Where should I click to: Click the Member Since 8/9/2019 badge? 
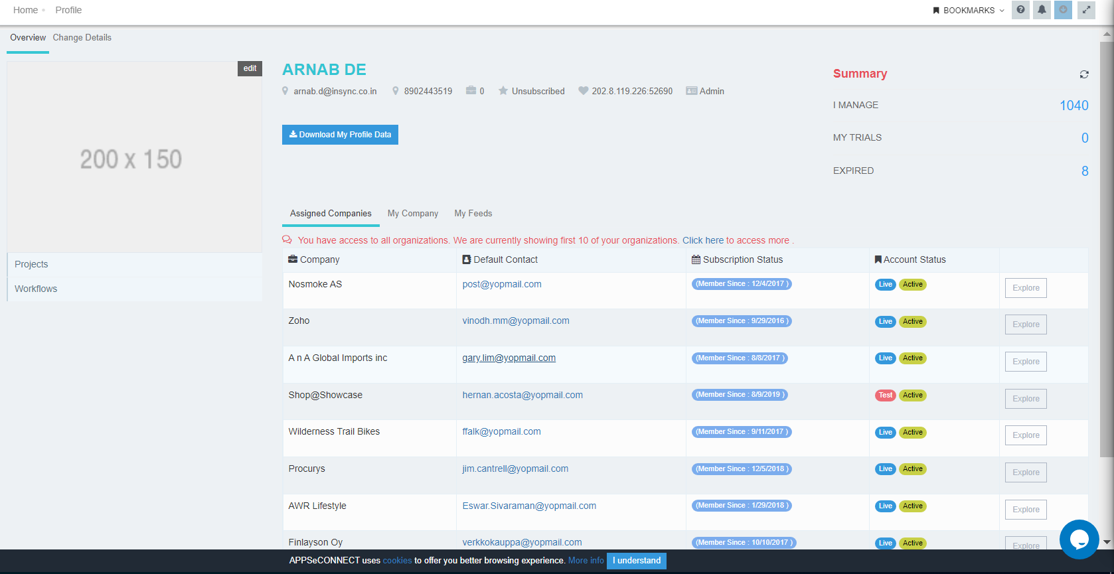(x=740, y=395)
